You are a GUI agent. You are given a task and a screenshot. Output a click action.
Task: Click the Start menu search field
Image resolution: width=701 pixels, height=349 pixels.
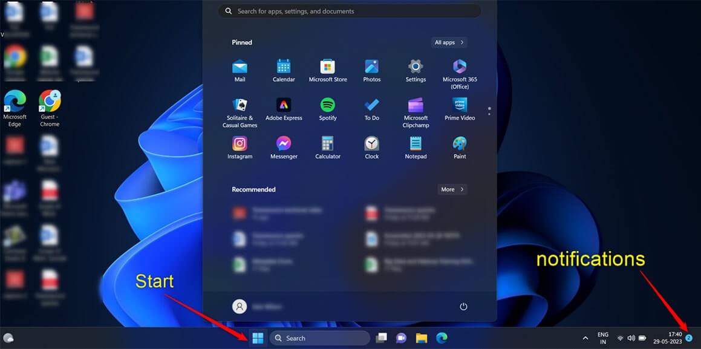coord(350,11)
